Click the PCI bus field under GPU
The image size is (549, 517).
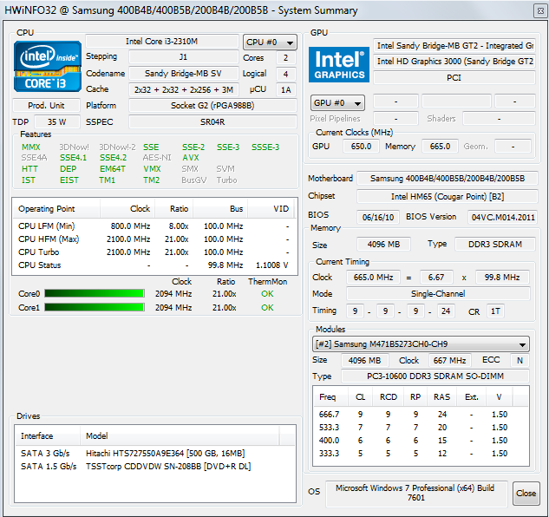454,78
